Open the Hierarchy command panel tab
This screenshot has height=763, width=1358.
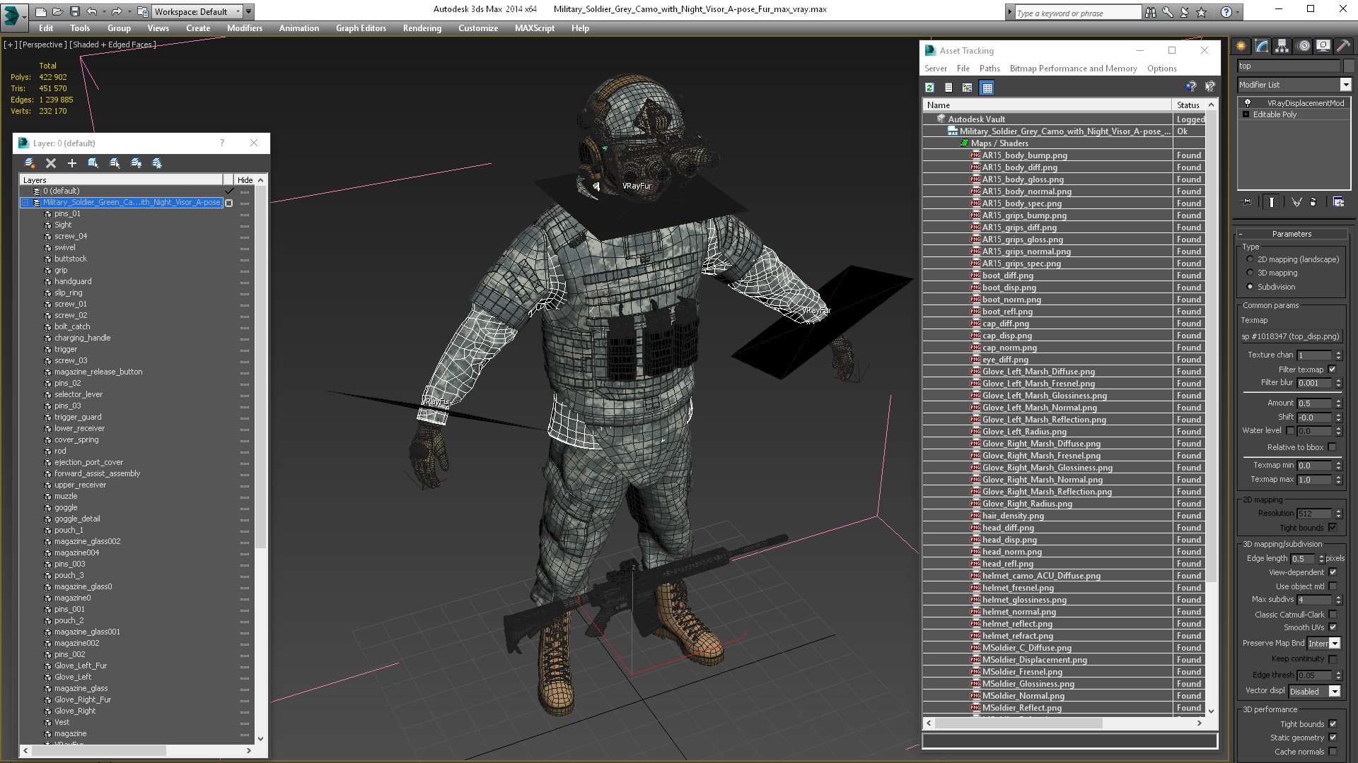[x=1282, y=46]
